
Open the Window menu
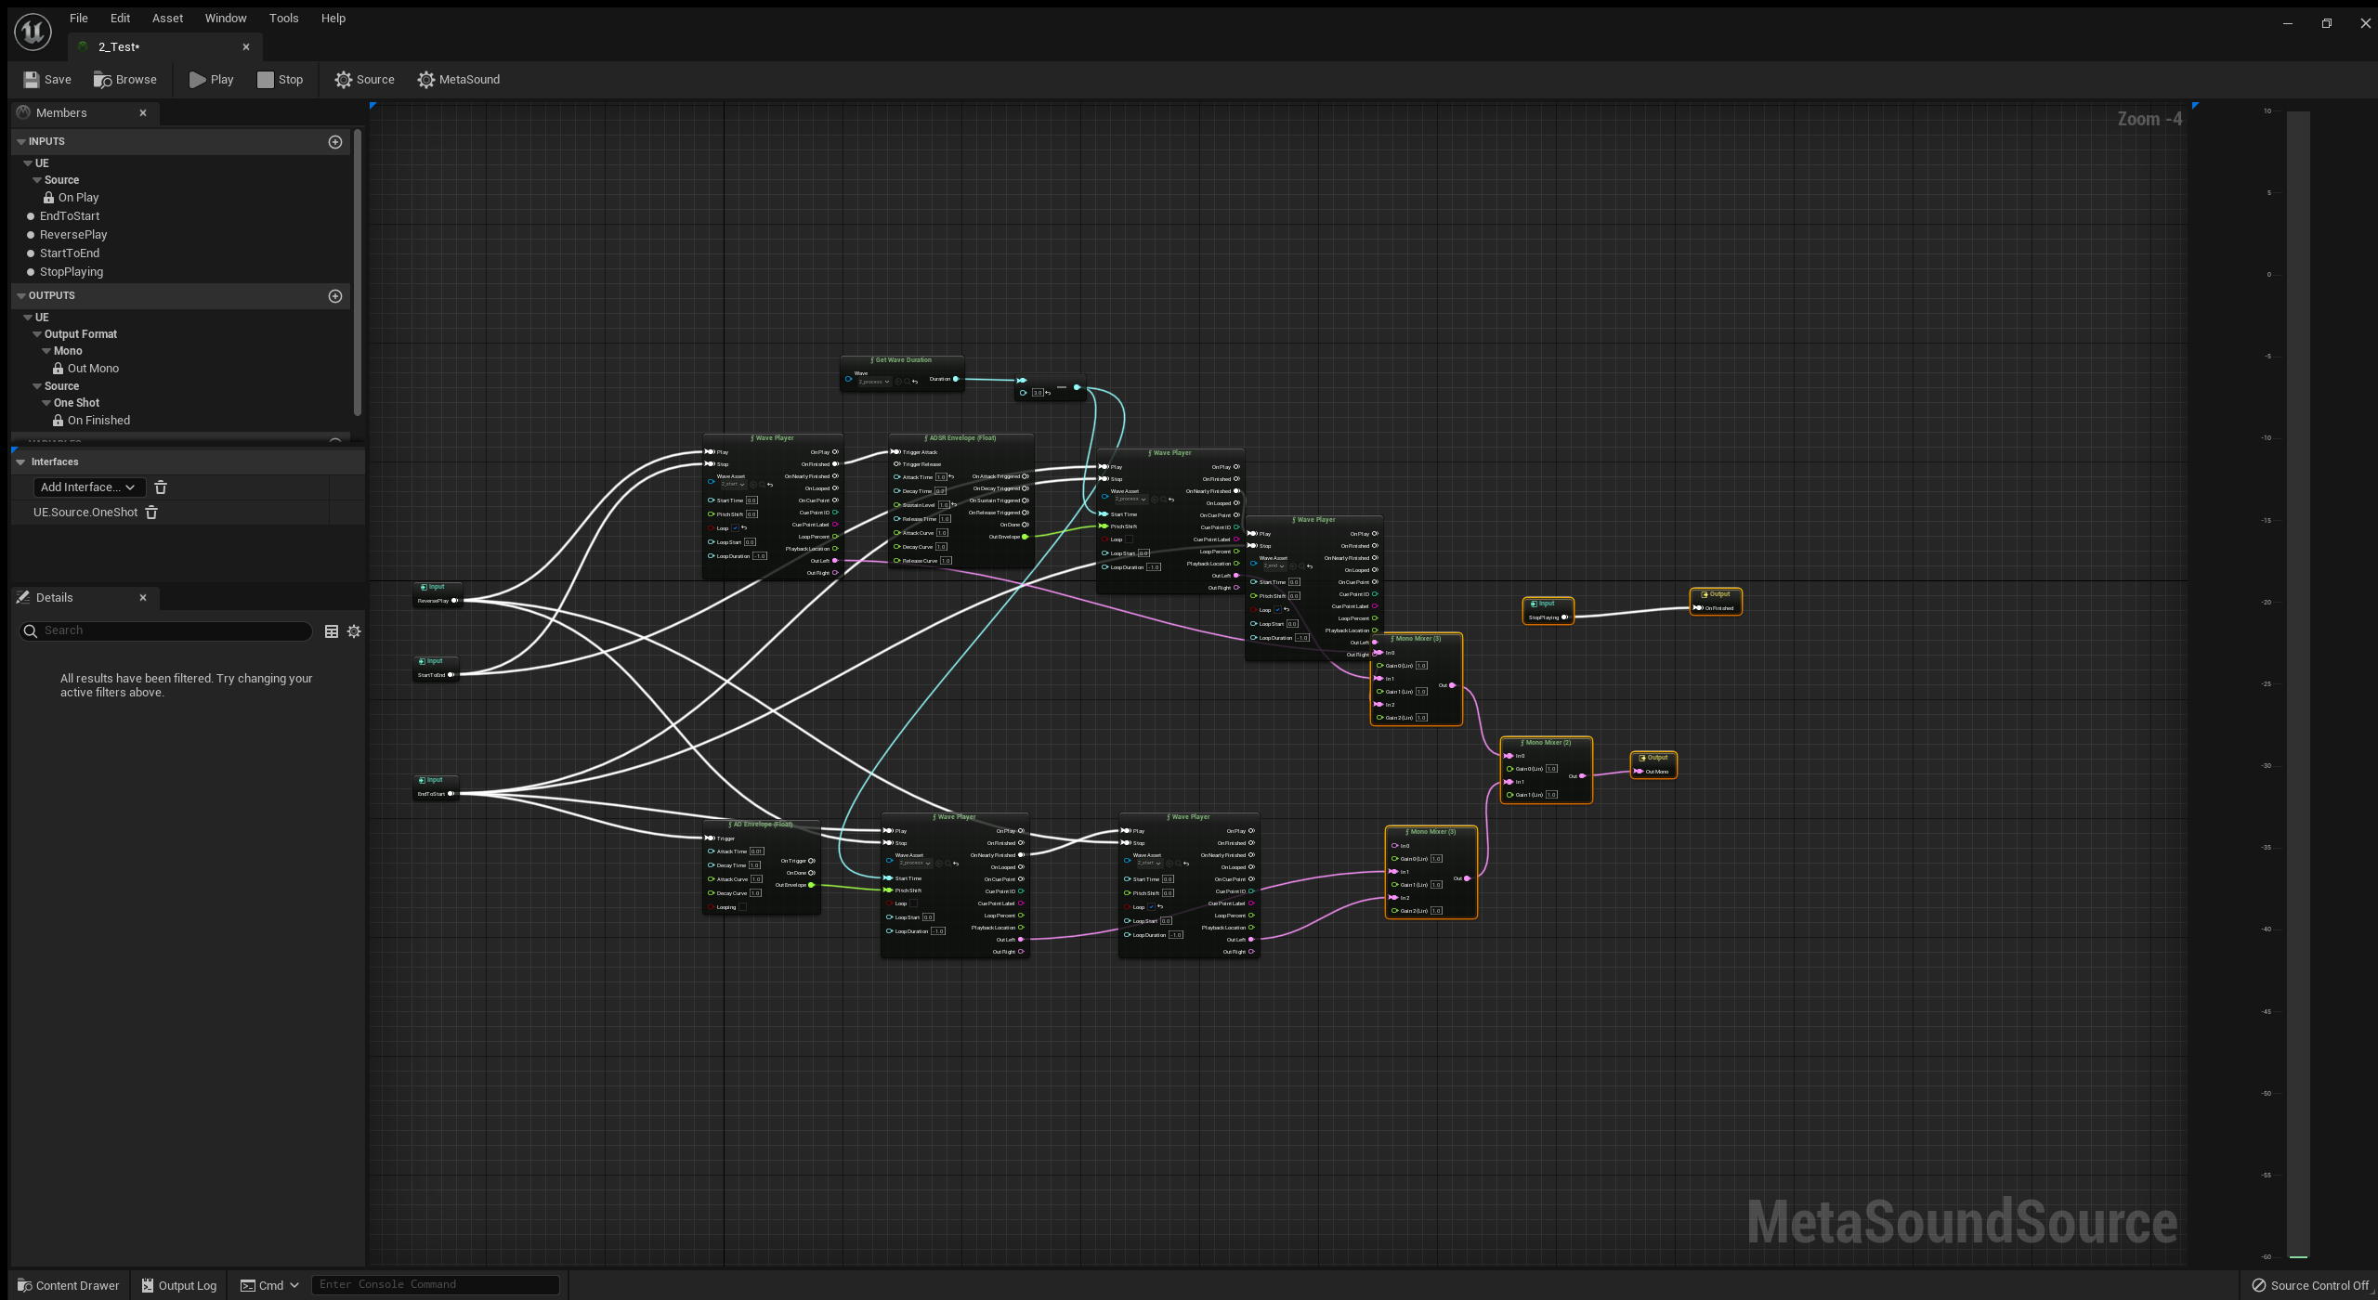click(x=226, y=19)
